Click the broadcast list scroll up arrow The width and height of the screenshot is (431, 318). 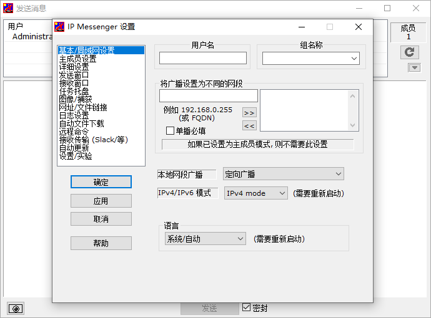[x=353, y=96]
